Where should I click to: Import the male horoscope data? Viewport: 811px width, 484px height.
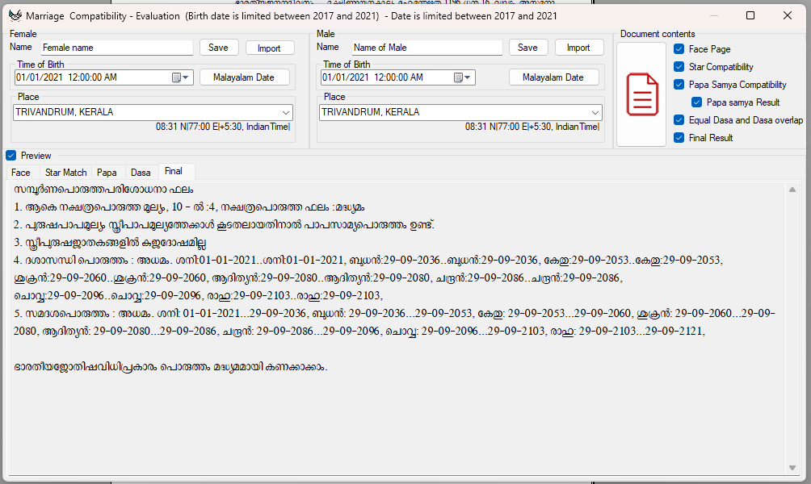point(579,48)
